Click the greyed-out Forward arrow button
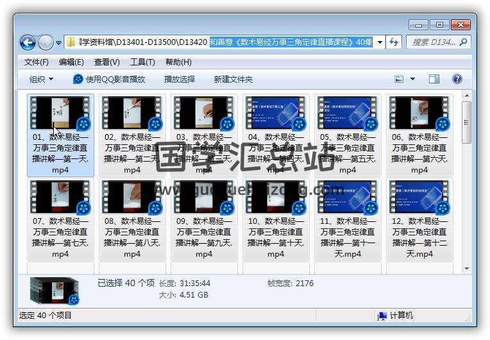The width and height of the screenshot is (490, 340). [x=46, y=42]
